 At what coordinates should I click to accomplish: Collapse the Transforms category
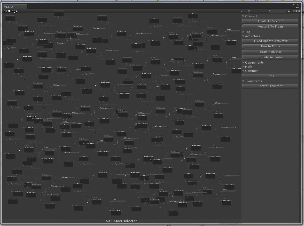coord(243,81)
